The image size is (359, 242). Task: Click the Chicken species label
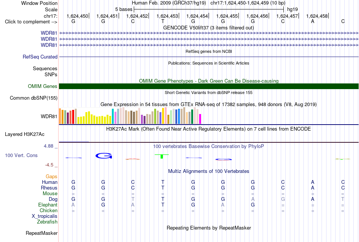[48, 210]
